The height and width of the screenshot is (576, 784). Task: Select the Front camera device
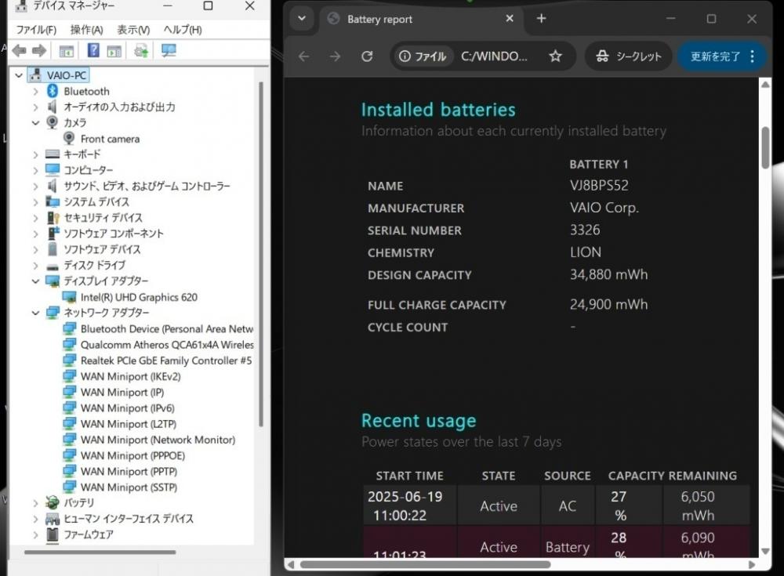pos(110,139)
